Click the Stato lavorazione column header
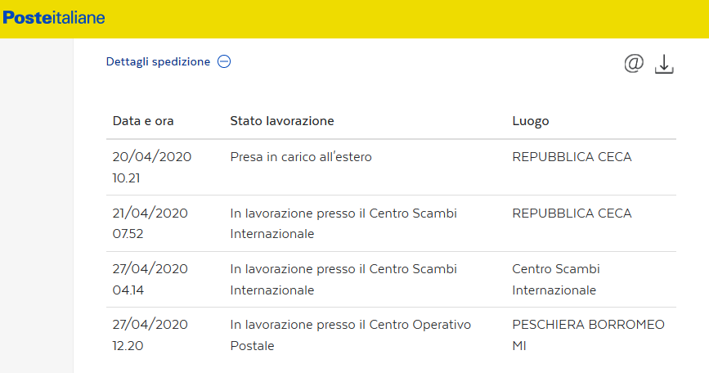This screenshot has width=709, height=373. (x=282, y=121)
